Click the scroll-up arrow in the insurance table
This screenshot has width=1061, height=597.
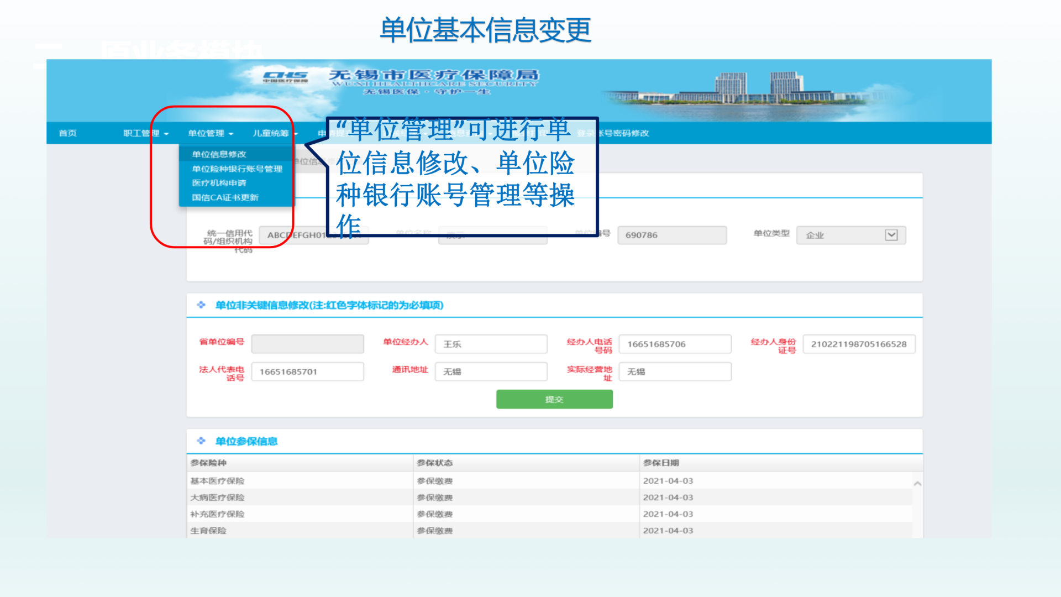917,484
